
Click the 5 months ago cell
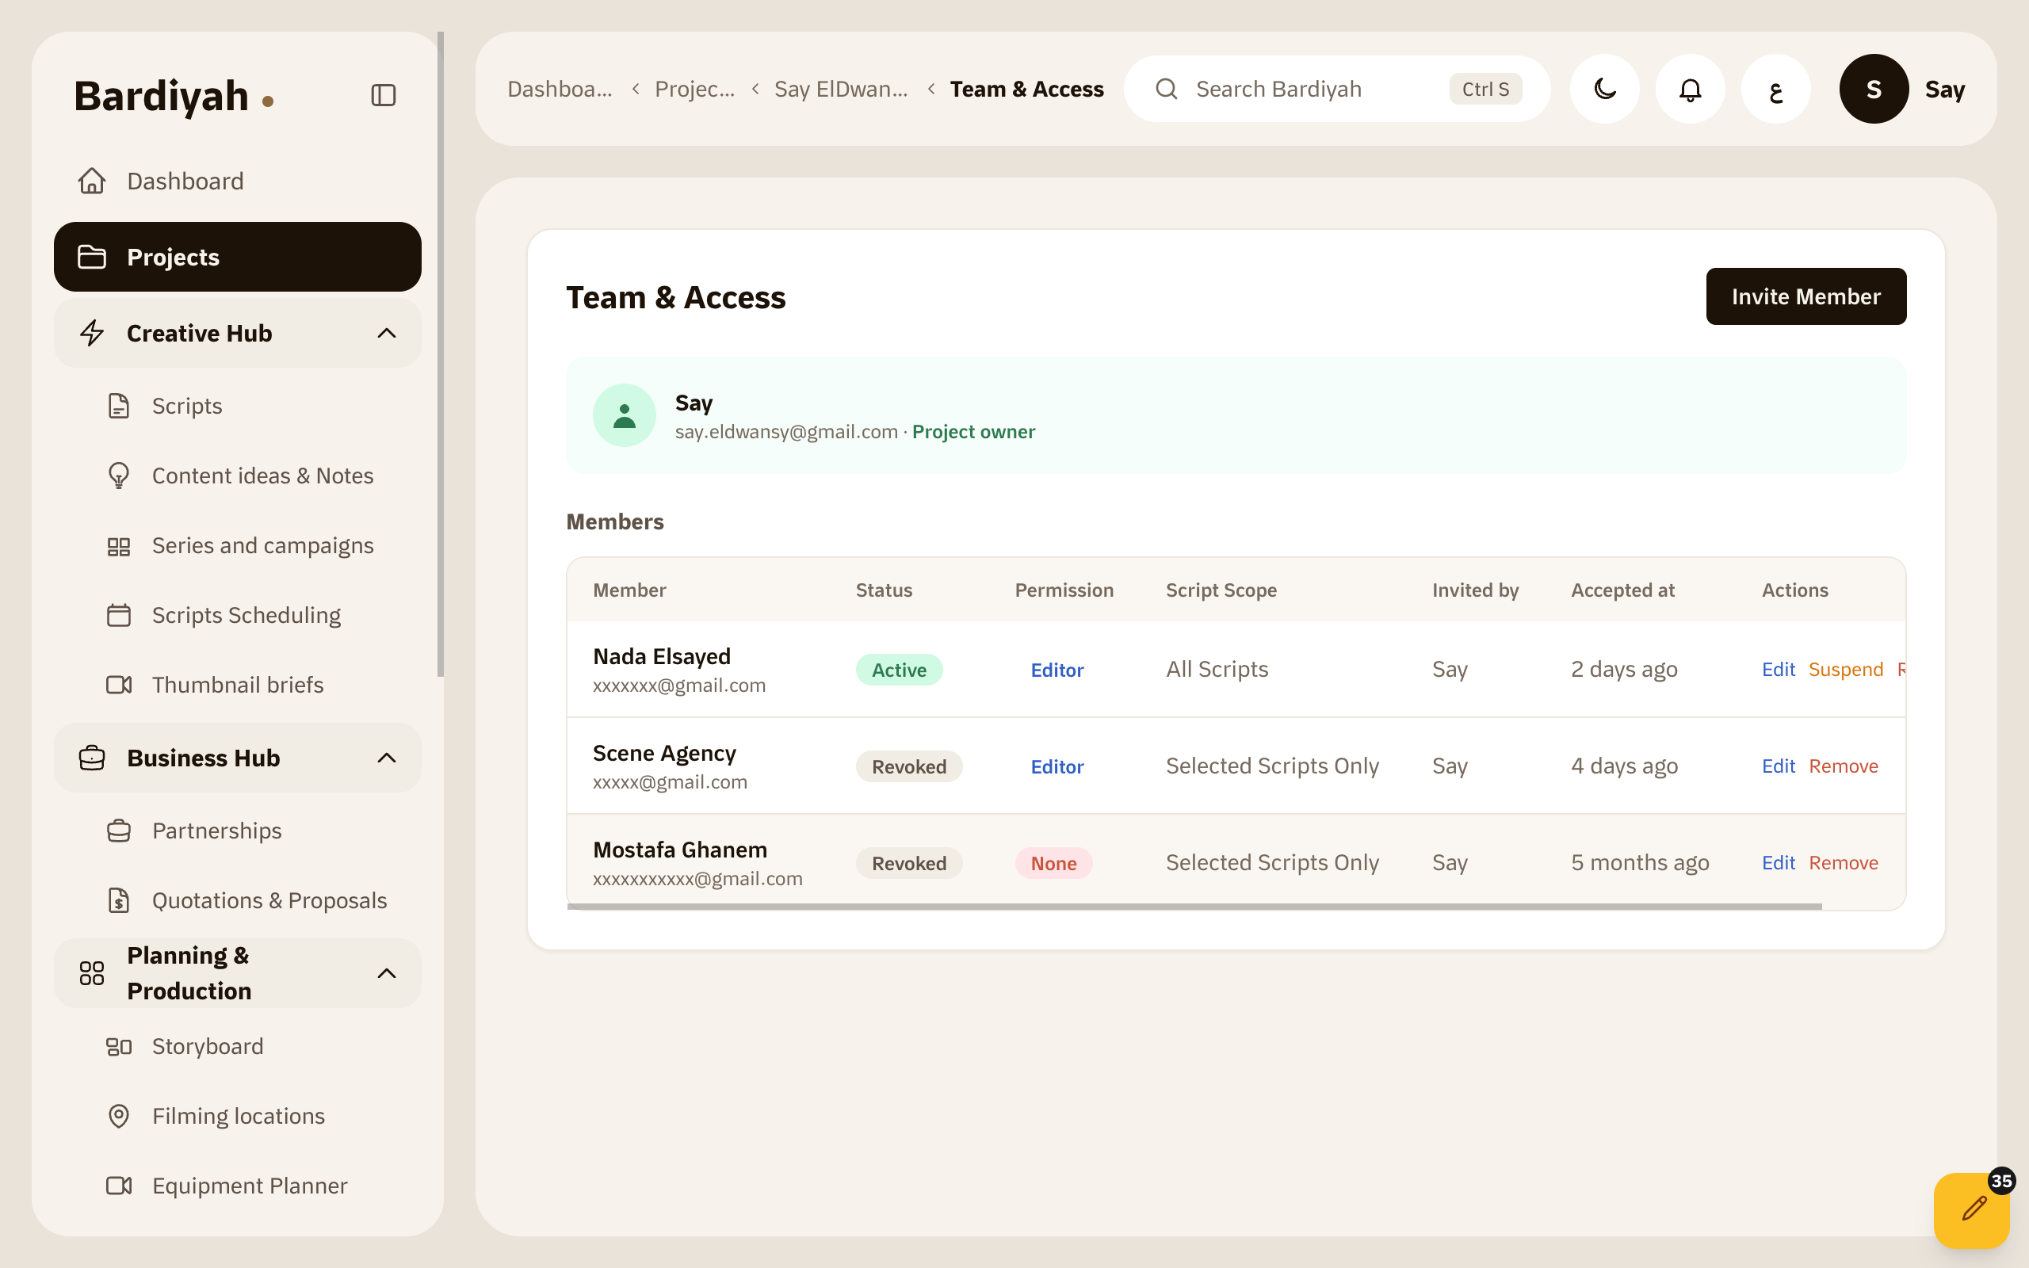coord(1639,862)
